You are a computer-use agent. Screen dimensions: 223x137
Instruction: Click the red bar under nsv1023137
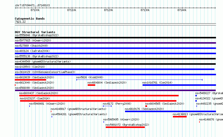(98, 101)
